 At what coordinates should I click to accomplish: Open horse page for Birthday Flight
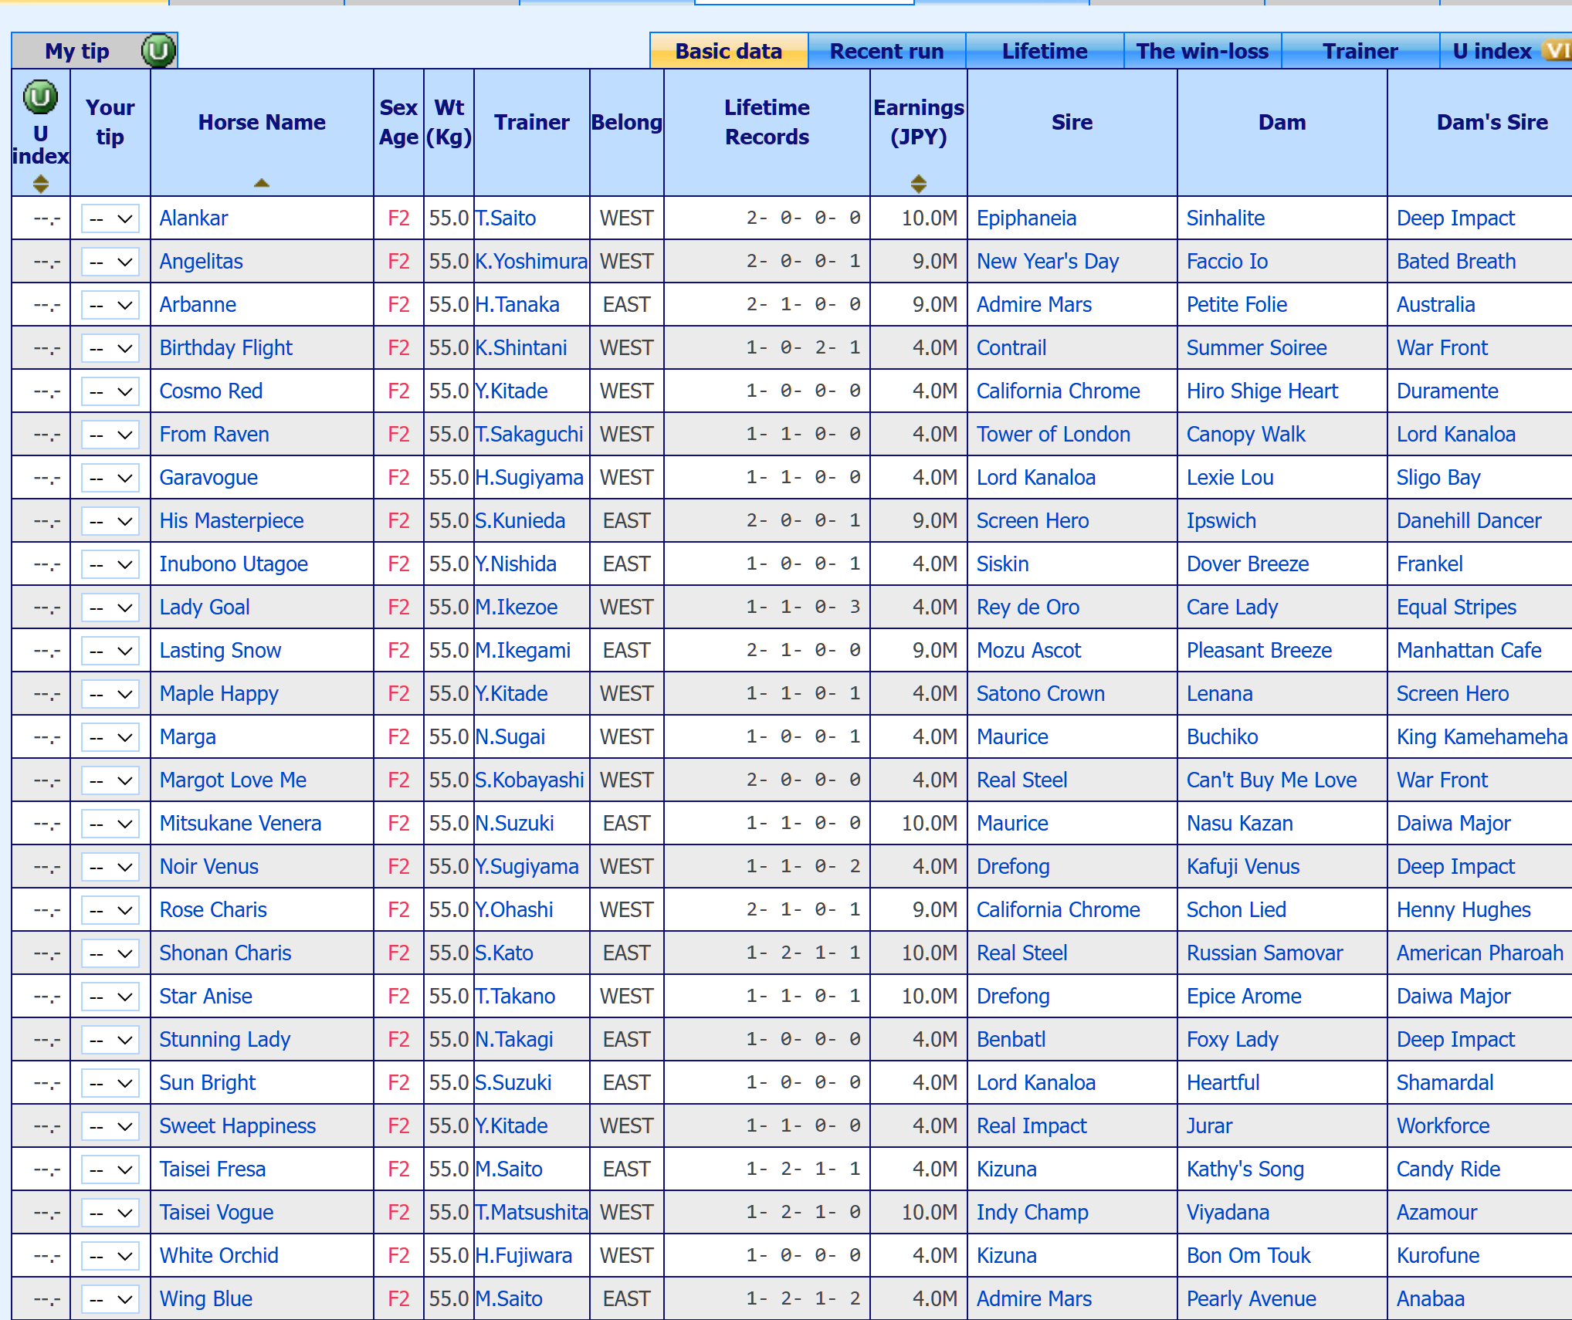pyautogui.click(x=225, y=348)
